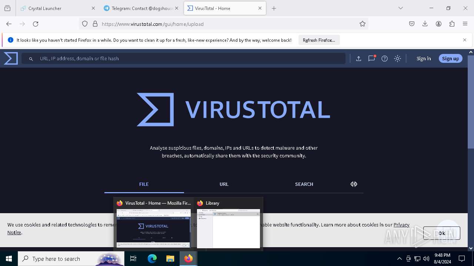Image resolution: width=474 pixels, height=266 pixels.
Task: Open the notifications chat icon
Action: [x=371, y=58]
